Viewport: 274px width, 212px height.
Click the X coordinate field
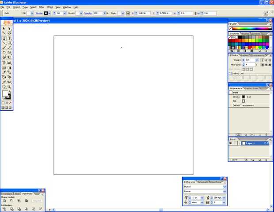pos(144,13)
